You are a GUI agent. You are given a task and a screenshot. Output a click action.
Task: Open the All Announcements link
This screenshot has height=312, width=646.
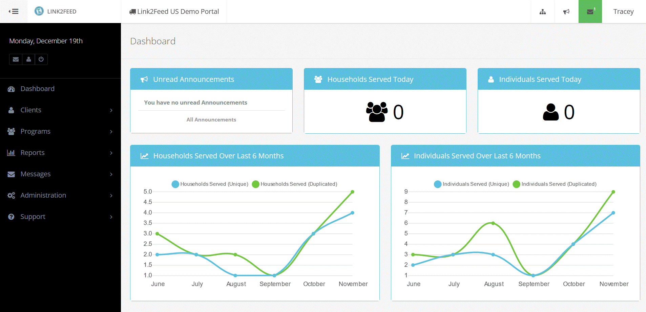(x=211, y=120)
